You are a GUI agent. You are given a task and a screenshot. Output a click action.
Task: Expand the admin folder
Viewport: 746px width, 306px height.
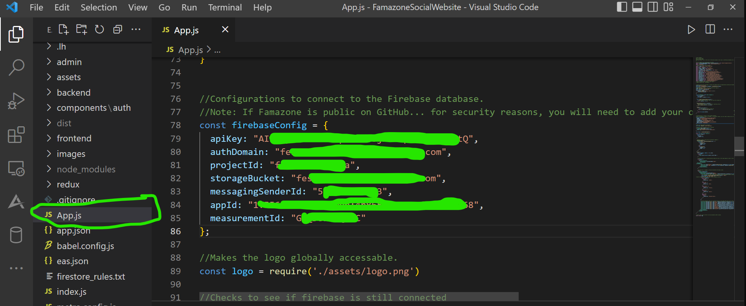pyautogui.click(x=92, y=62)
